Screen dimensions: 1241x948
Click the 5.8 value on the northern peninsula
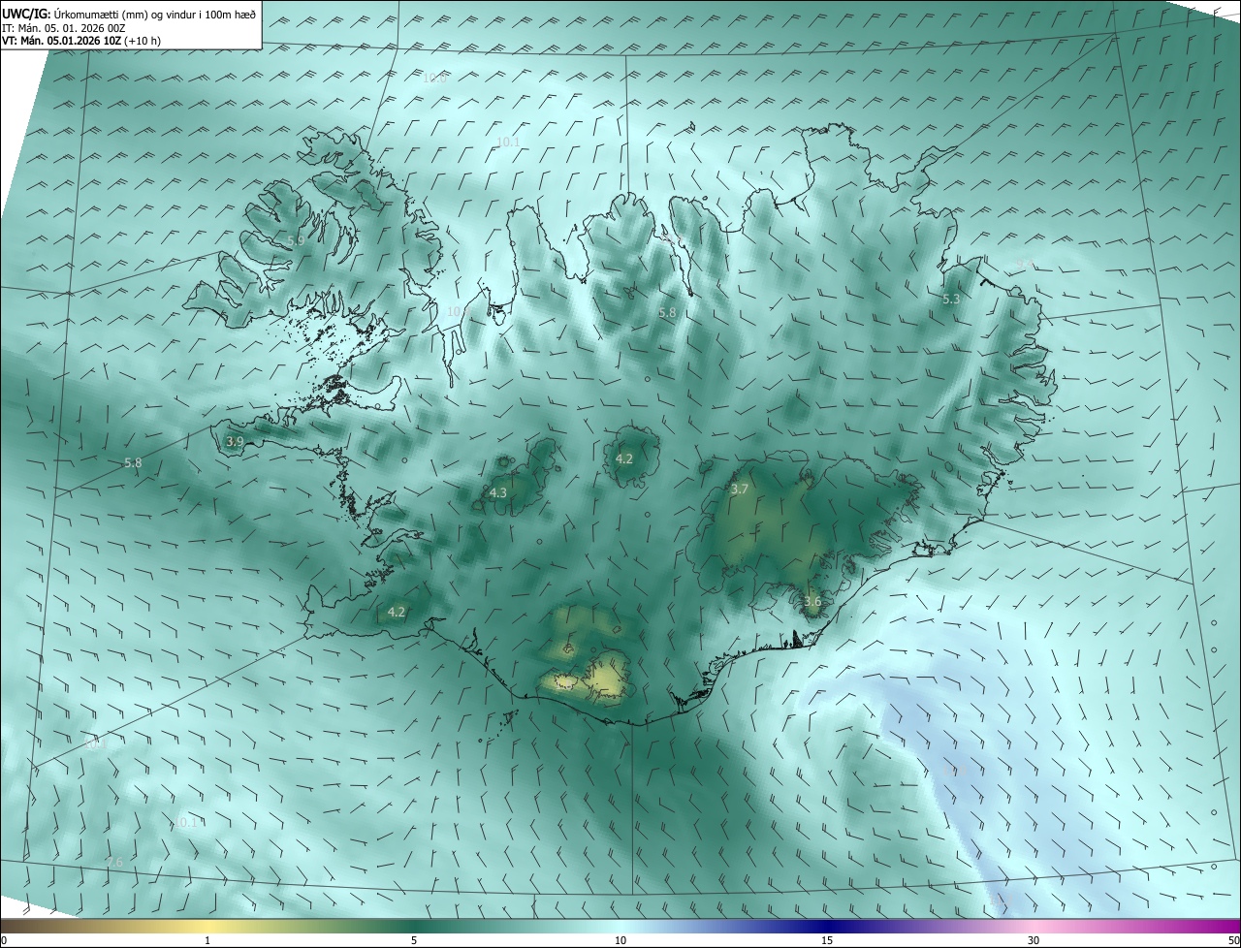667,313
